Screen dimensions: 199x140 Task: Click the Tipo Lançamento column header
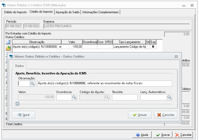click(x=129, y=42)
